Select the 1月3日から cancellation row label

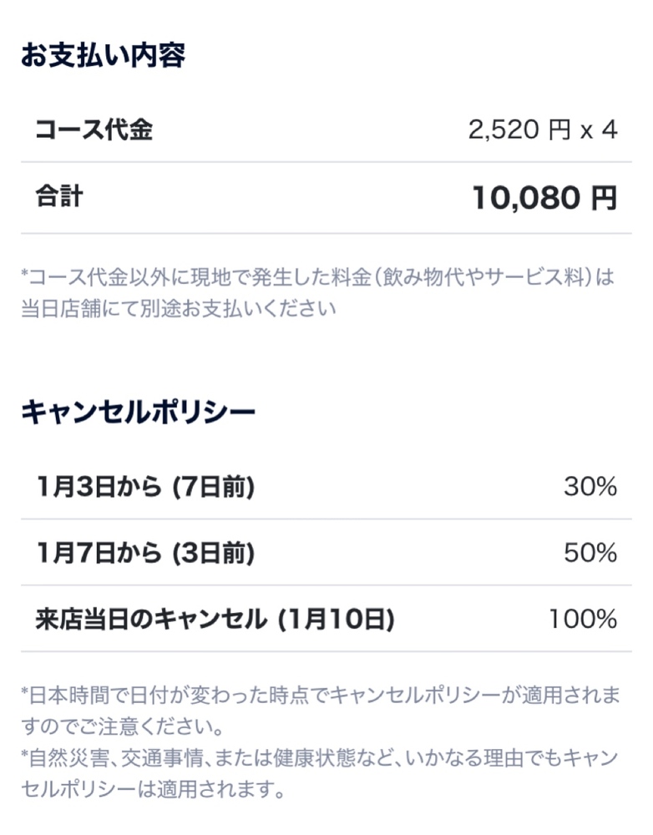point(99,487)
